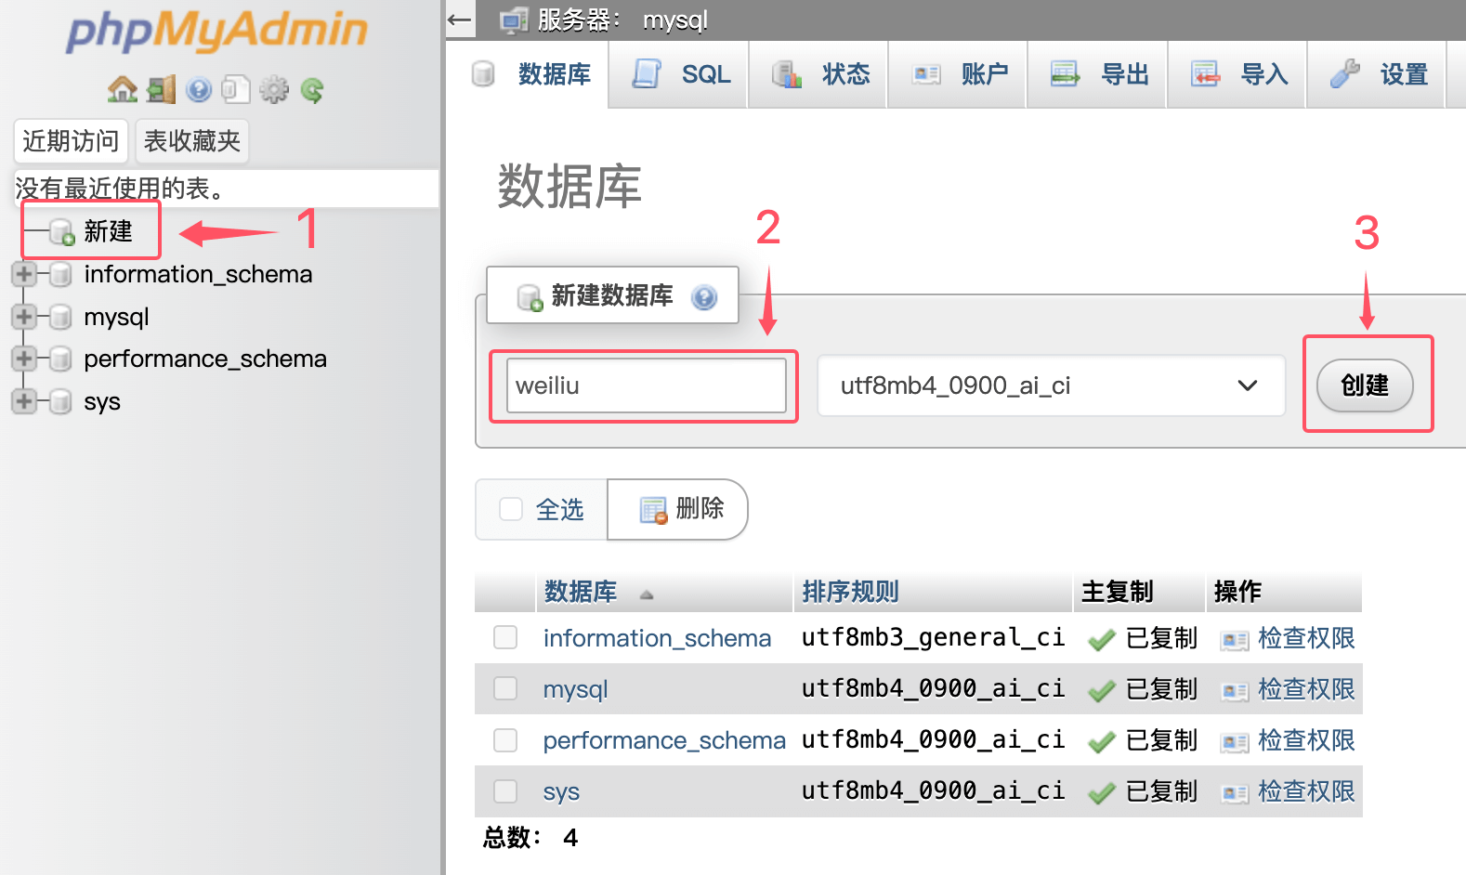Click the server icon in breadcrumb
The height and width of the screenshot is (875, 1466).
tap(514, 20)
